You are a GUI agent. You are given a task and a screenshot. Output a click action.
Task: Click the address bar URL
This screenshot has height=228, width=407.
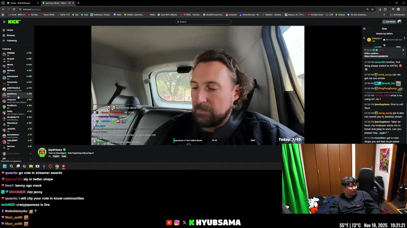pyautogui.click(x=32, y=9)
